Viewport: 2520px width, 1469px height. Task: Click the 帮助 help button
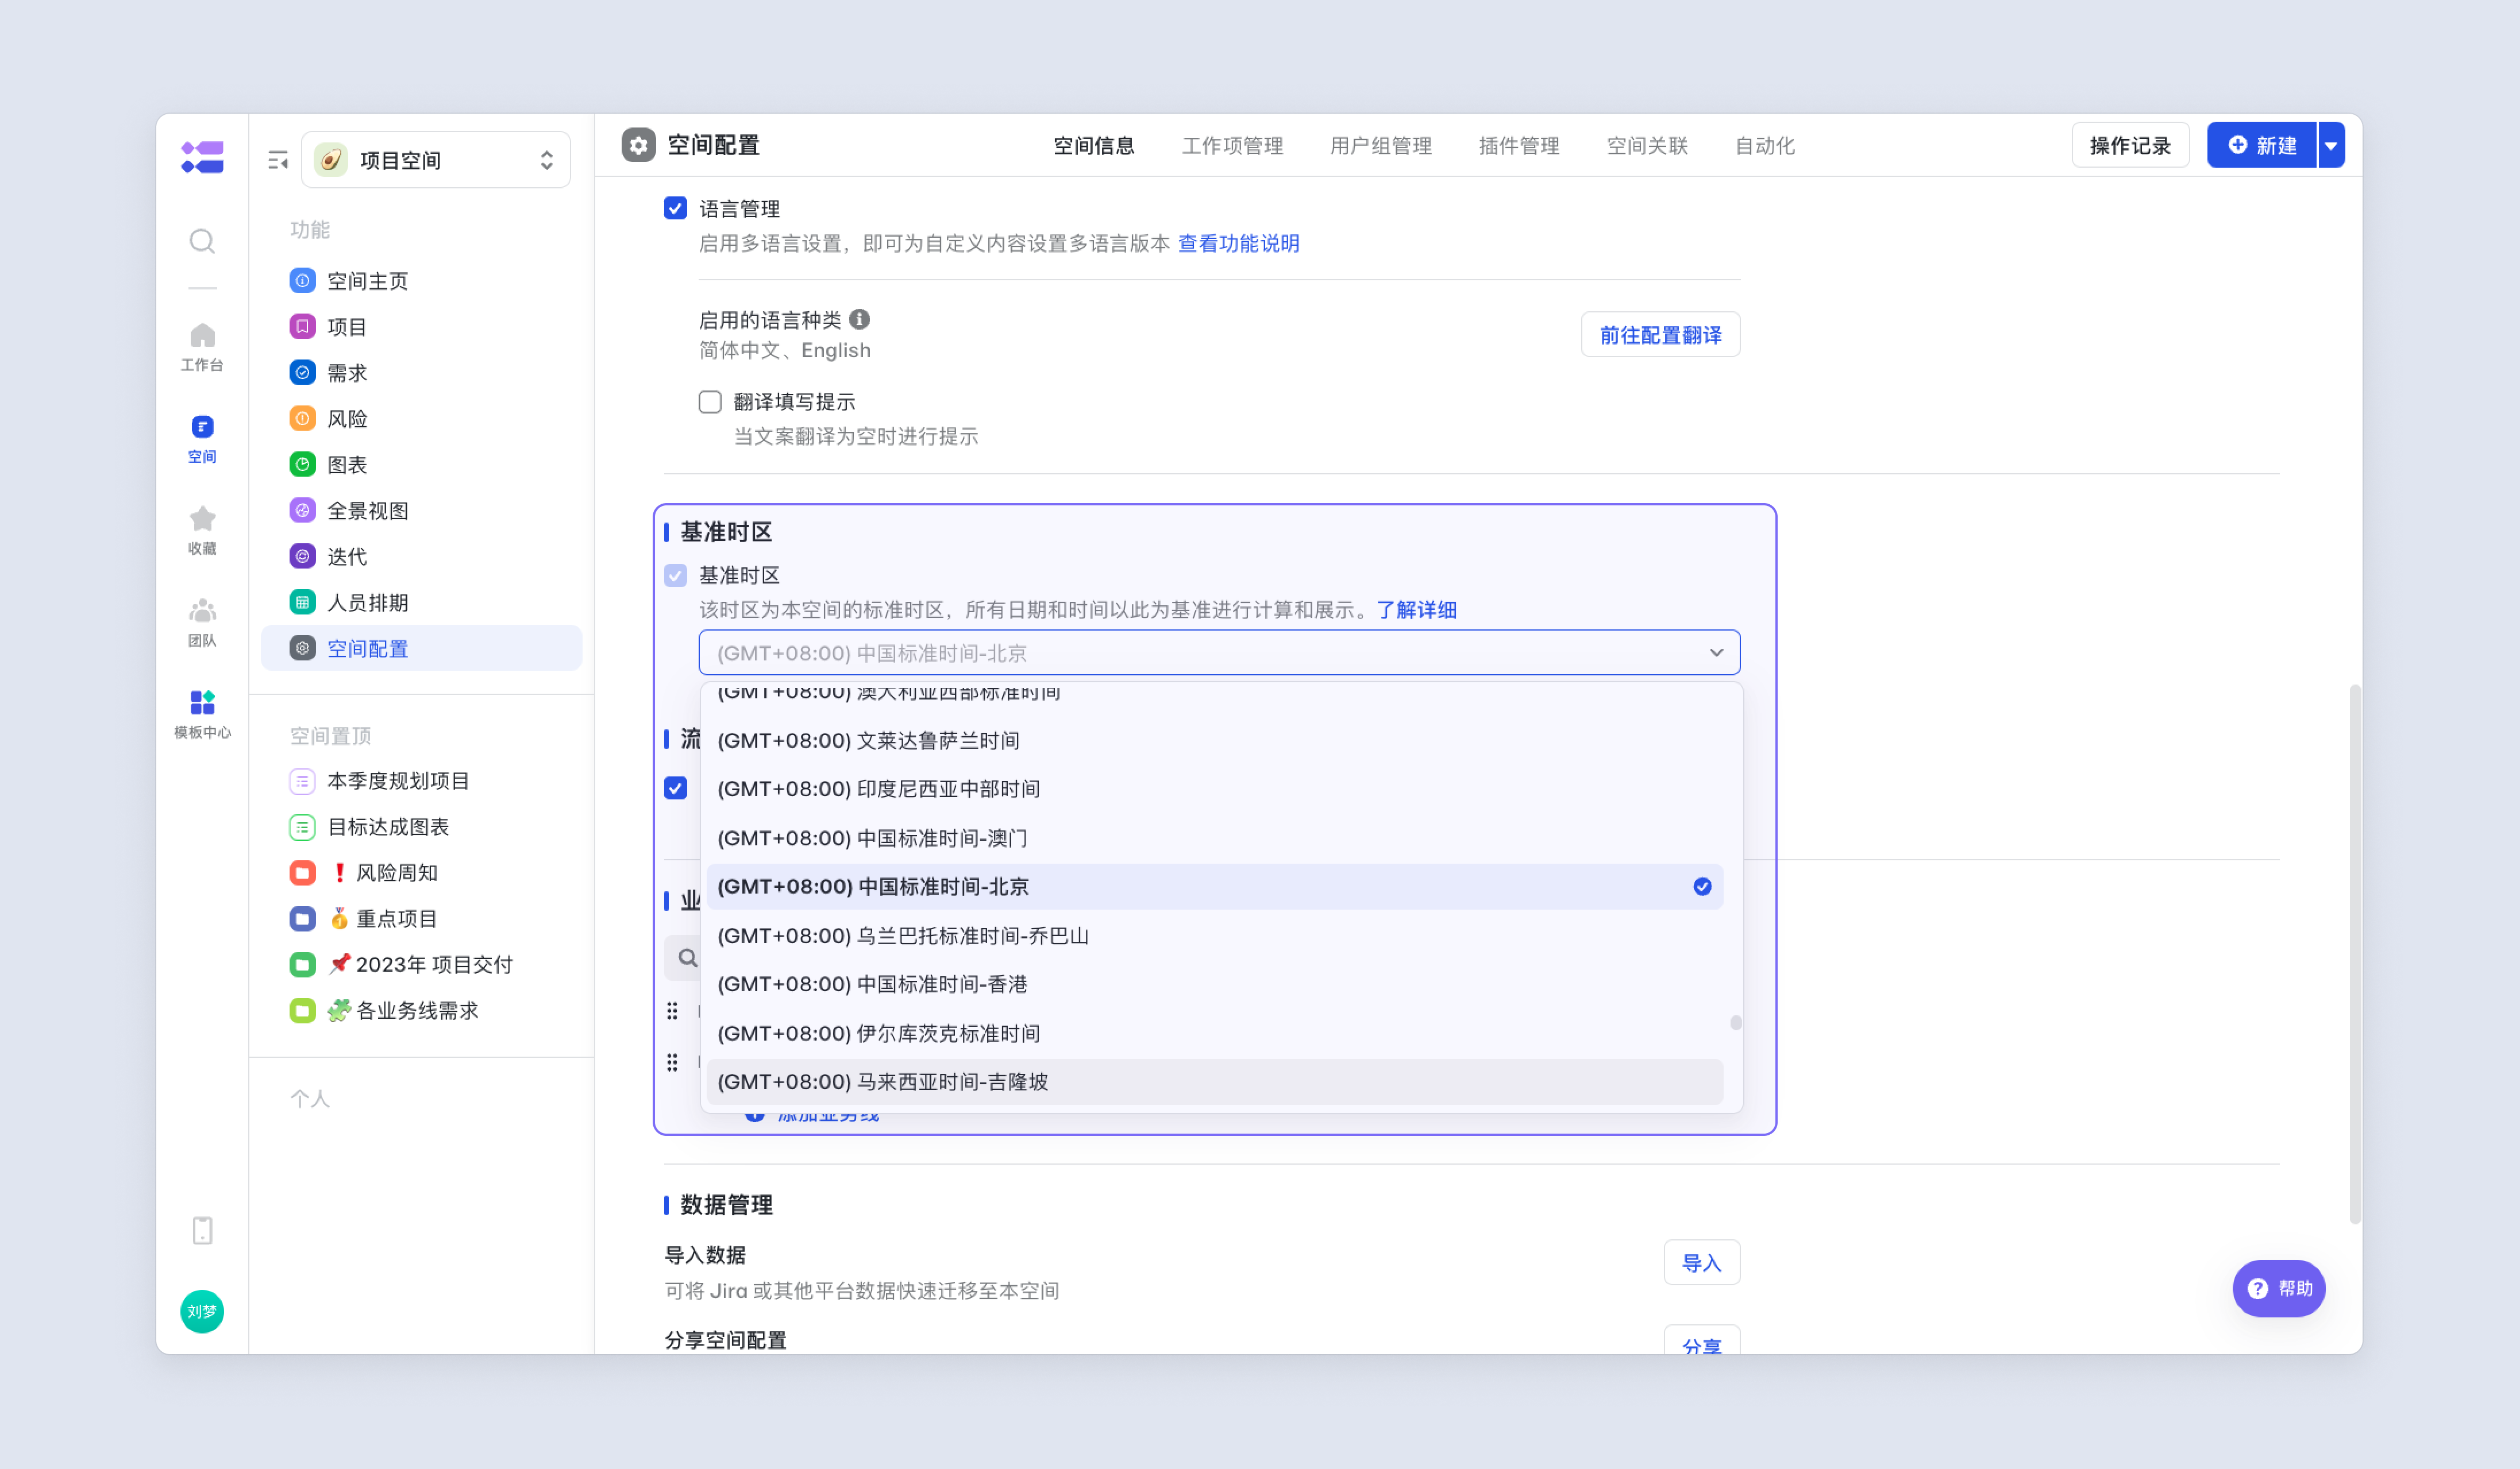(2279, 1288)
